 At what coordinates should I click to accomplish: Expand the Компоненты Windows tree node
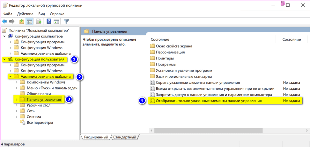coord(16,82)
